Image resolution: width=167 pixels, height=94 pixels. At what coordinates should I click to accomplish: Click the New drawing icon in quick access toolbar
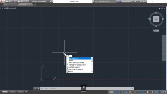7,2
